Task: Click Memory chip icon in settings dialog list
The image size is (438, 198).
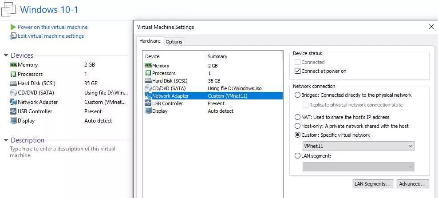Action: (x=148, y=66)
